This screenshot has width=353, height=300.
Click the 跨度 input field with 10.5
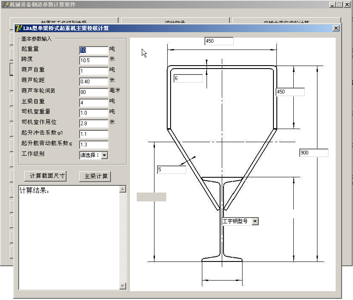(94, 61)
